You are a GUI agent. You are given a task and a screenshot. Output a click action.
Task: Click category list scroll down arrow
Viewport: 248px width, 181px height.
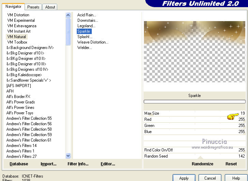tap(68, 156)
